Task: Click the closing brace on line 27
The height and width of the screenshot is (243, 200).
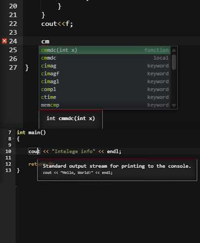Action: [27, 68]
